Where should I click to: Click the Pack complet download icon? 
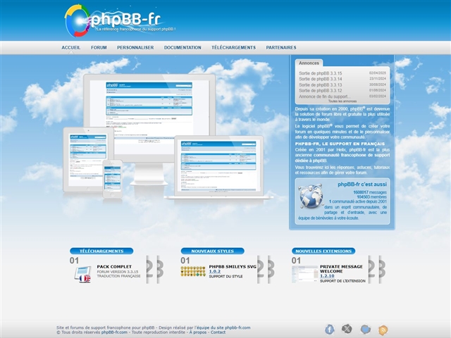(82, 274)
